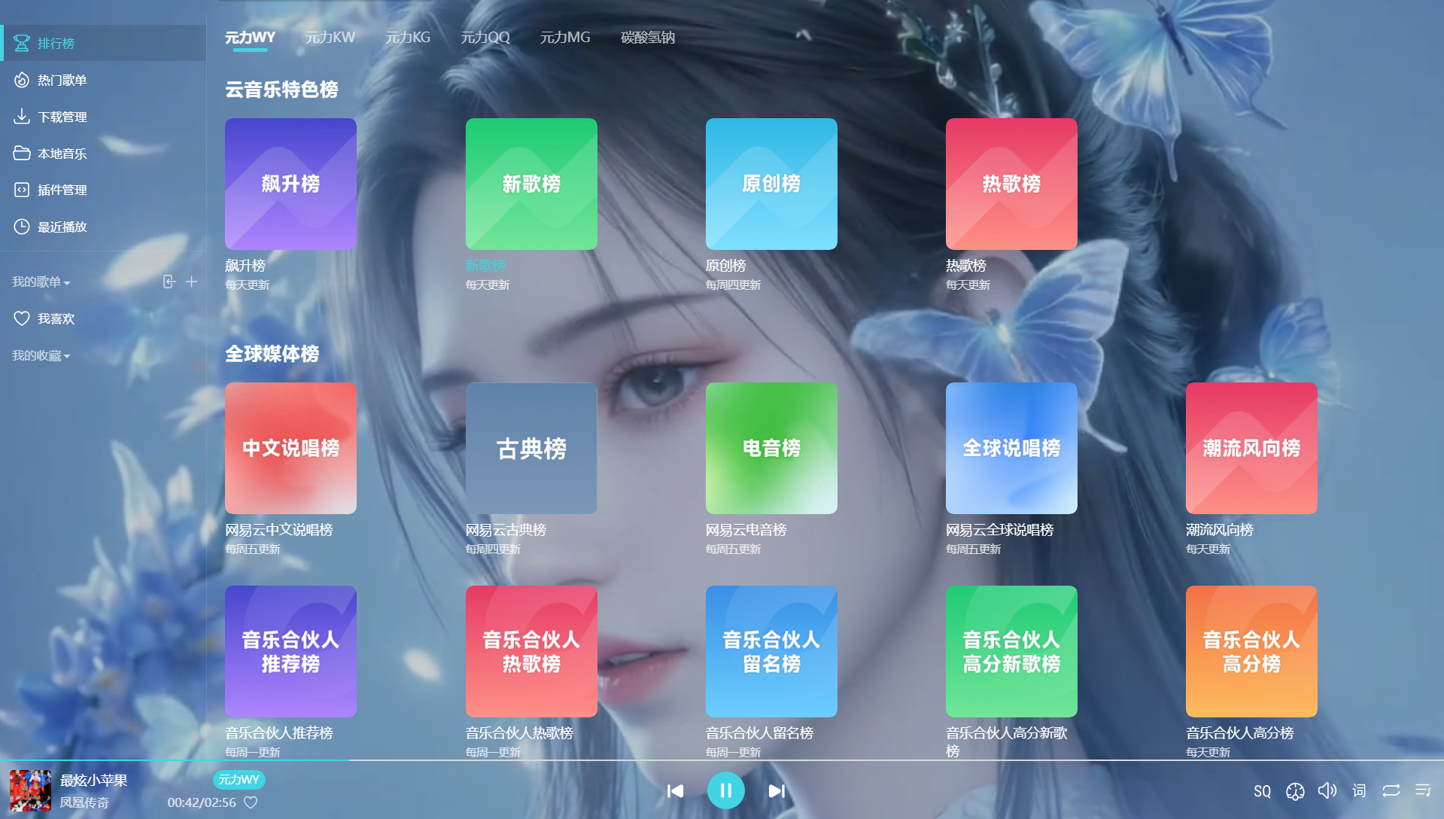1444x819 pixels.
Task: Skip to the next track
Action: [777, 791]
